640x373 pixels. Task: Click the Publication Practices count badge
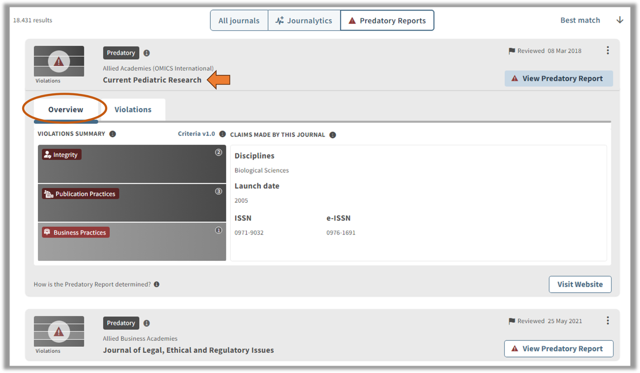(x=219, y=191)
